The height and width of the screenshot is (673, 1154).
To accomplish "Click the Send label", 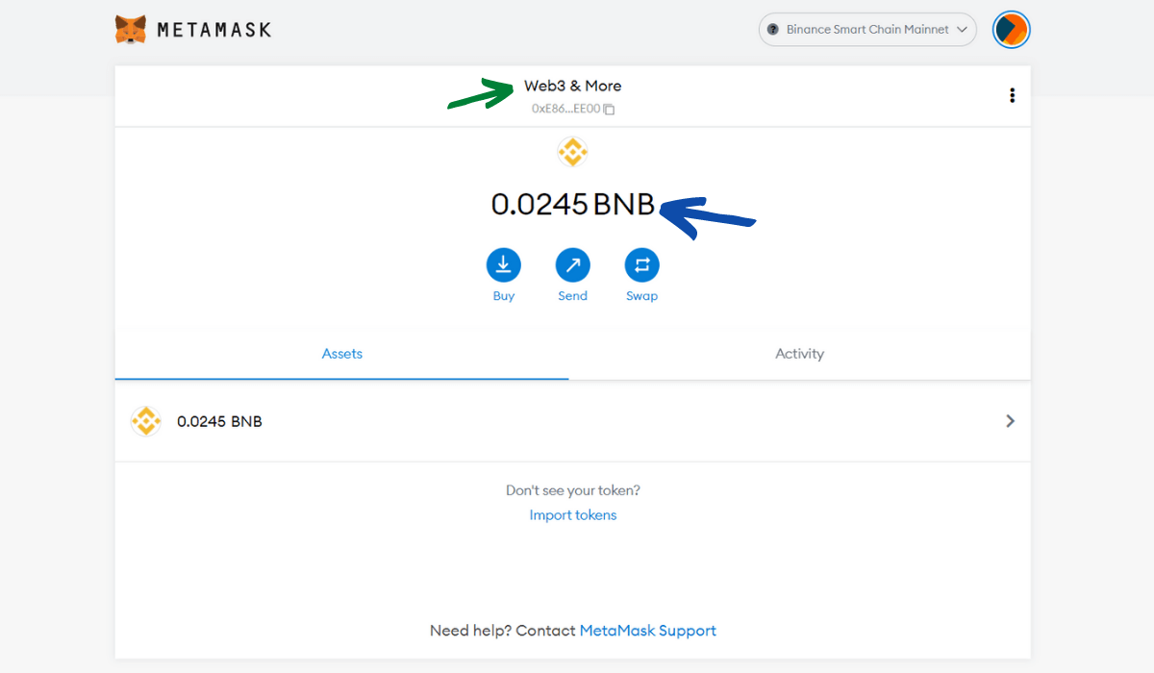I will point(573,296).
